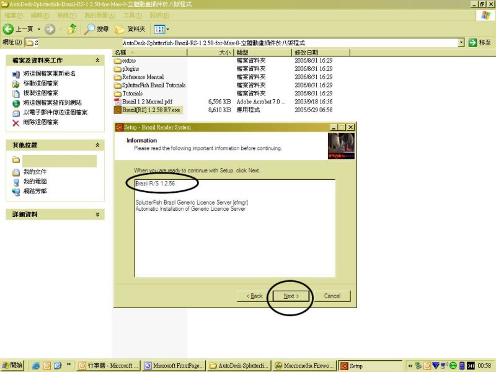Open the 搜尋 search pane
Screen dimensions: 496x372
click(x=97, y=29)
